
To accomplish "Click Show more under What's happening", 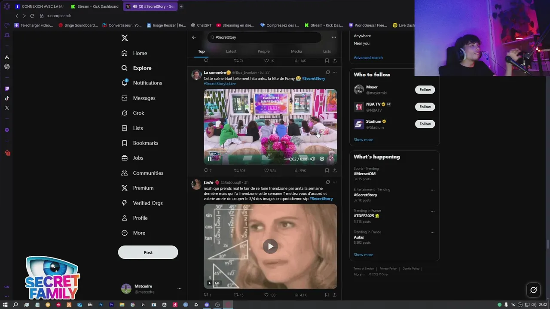I will pyautogui.click(x=364, y=255).
